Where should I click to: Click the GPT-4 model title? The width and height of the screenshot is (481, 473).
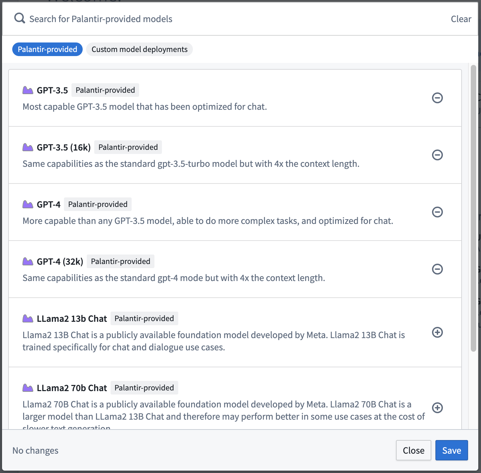(49, 205)
